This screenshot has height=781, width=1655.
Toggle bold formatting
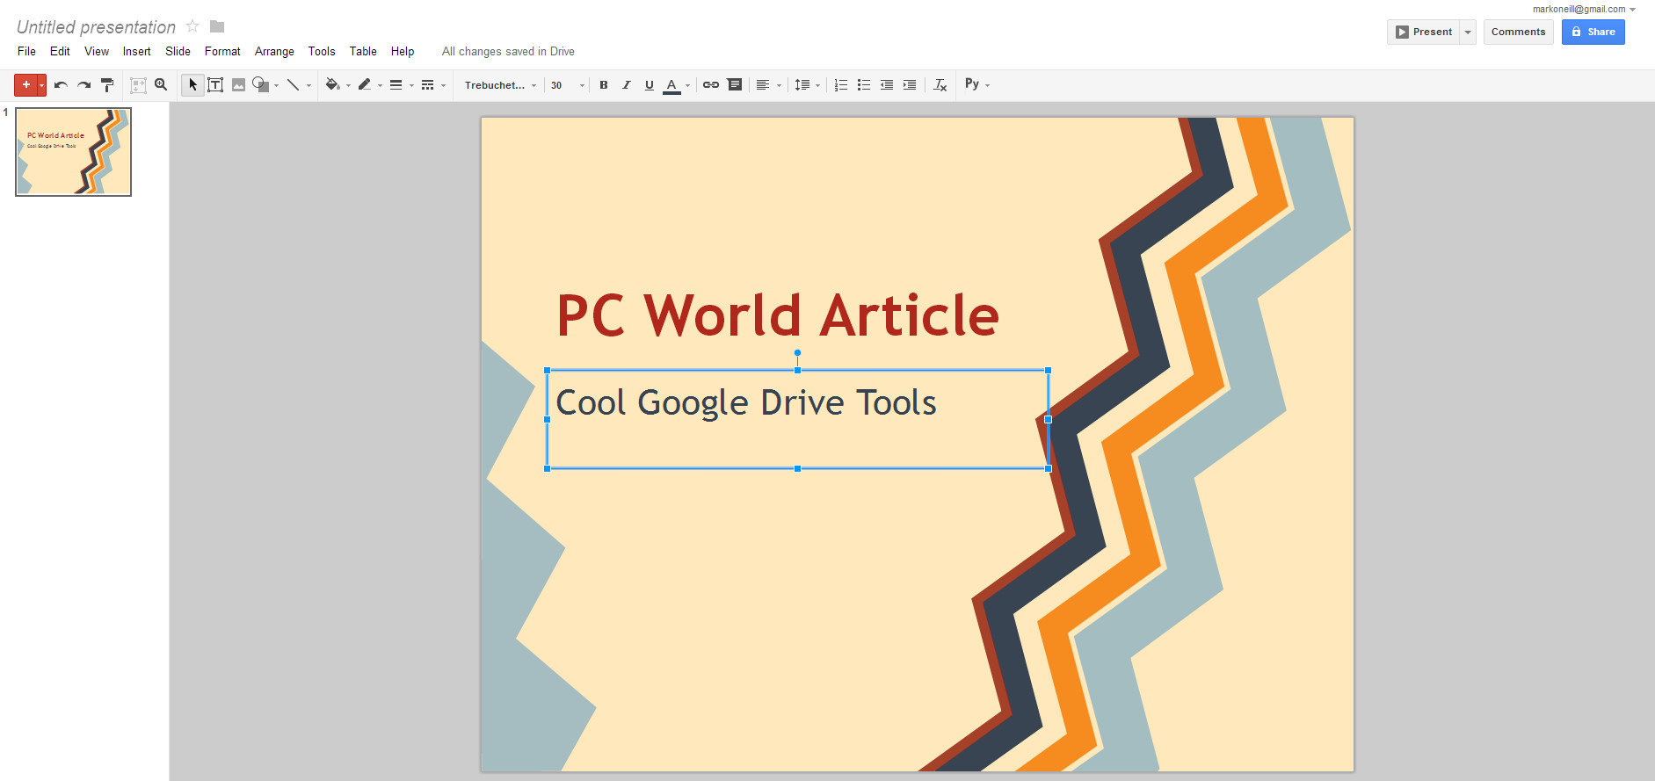click(x=604, y=85)
